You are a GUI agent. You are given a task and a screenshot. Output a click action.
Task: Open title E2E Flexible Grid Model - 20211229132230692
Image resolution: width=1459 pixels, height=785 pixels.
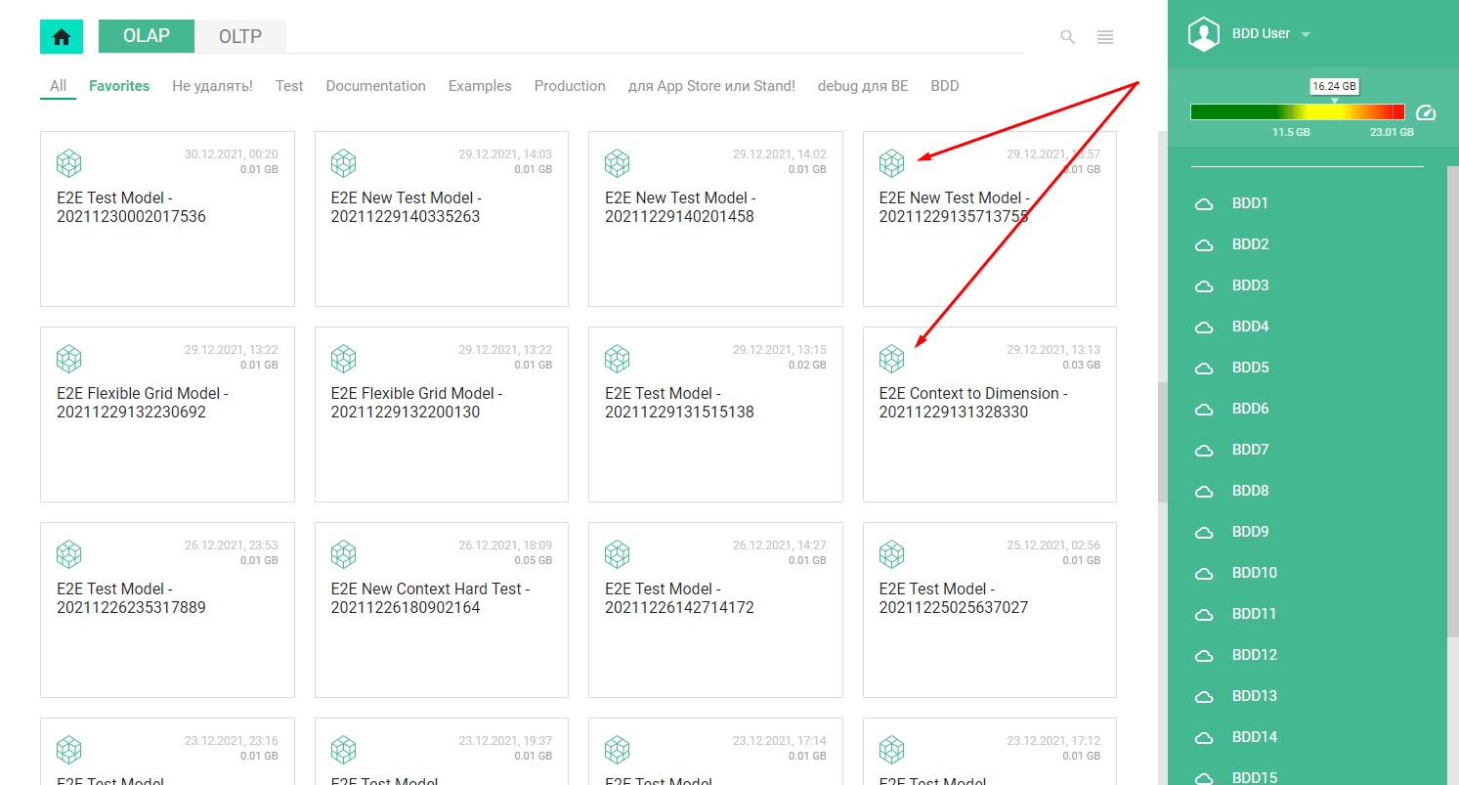(x=143, y=403)
